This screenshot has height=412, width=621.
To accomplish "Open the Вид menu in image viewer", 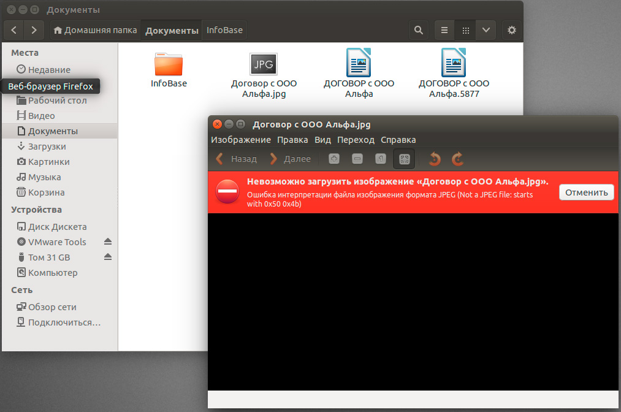I will point(323,140).
